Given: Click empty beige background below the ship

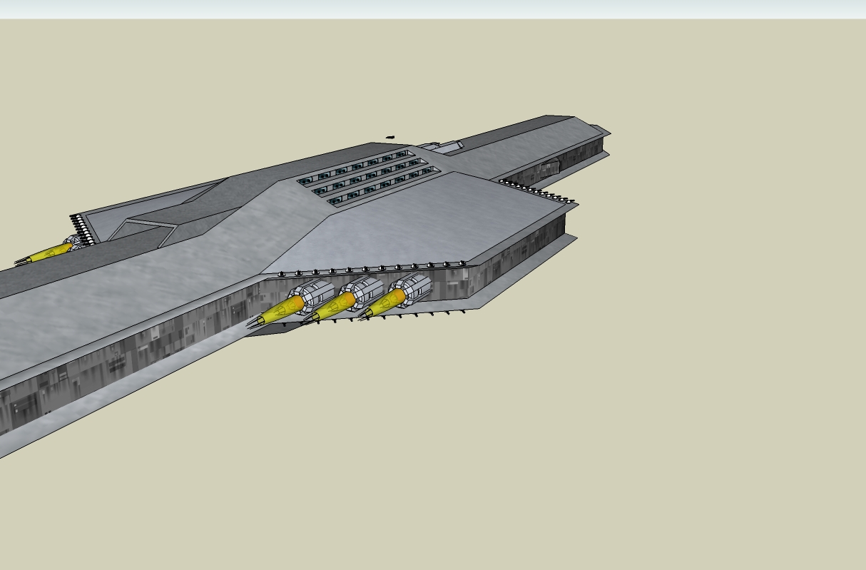Looking at the screenshot, I should [x=499, y=464].
